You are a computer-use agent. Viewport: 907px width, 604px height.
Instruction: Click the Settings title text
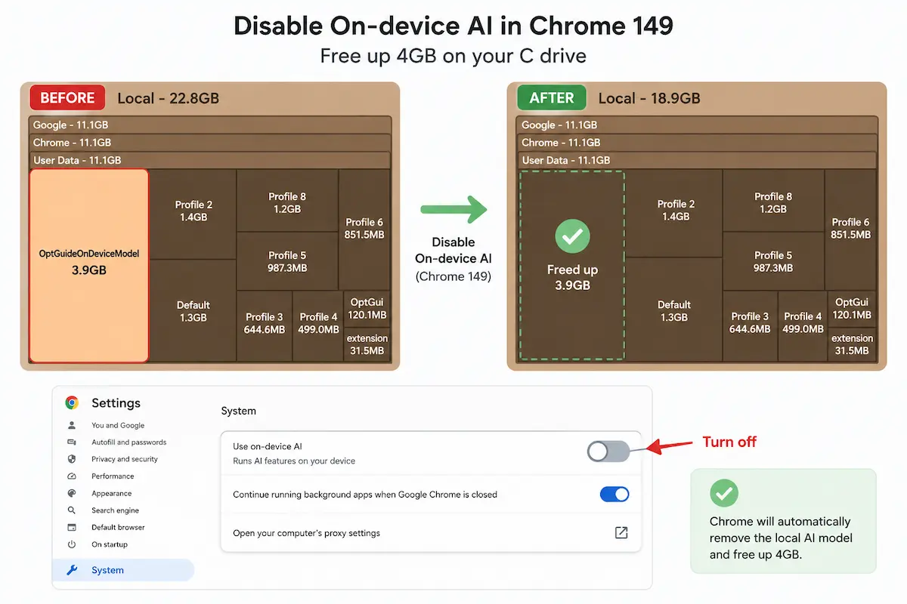(x=116, y=403)
